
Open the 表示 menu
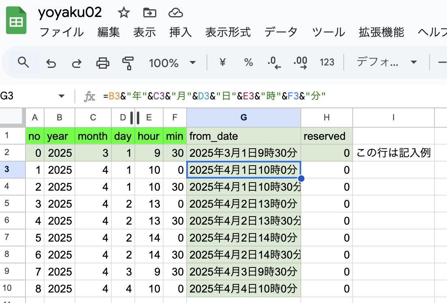pos(145,32)
